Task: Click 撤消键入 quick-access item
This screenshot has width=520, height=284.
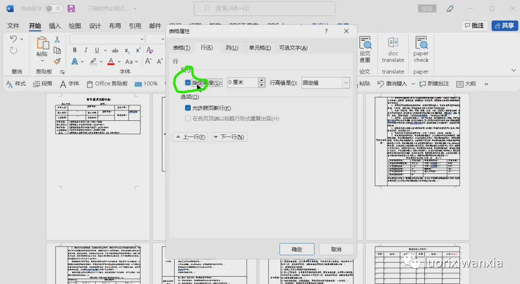Action: coord(392,84)
